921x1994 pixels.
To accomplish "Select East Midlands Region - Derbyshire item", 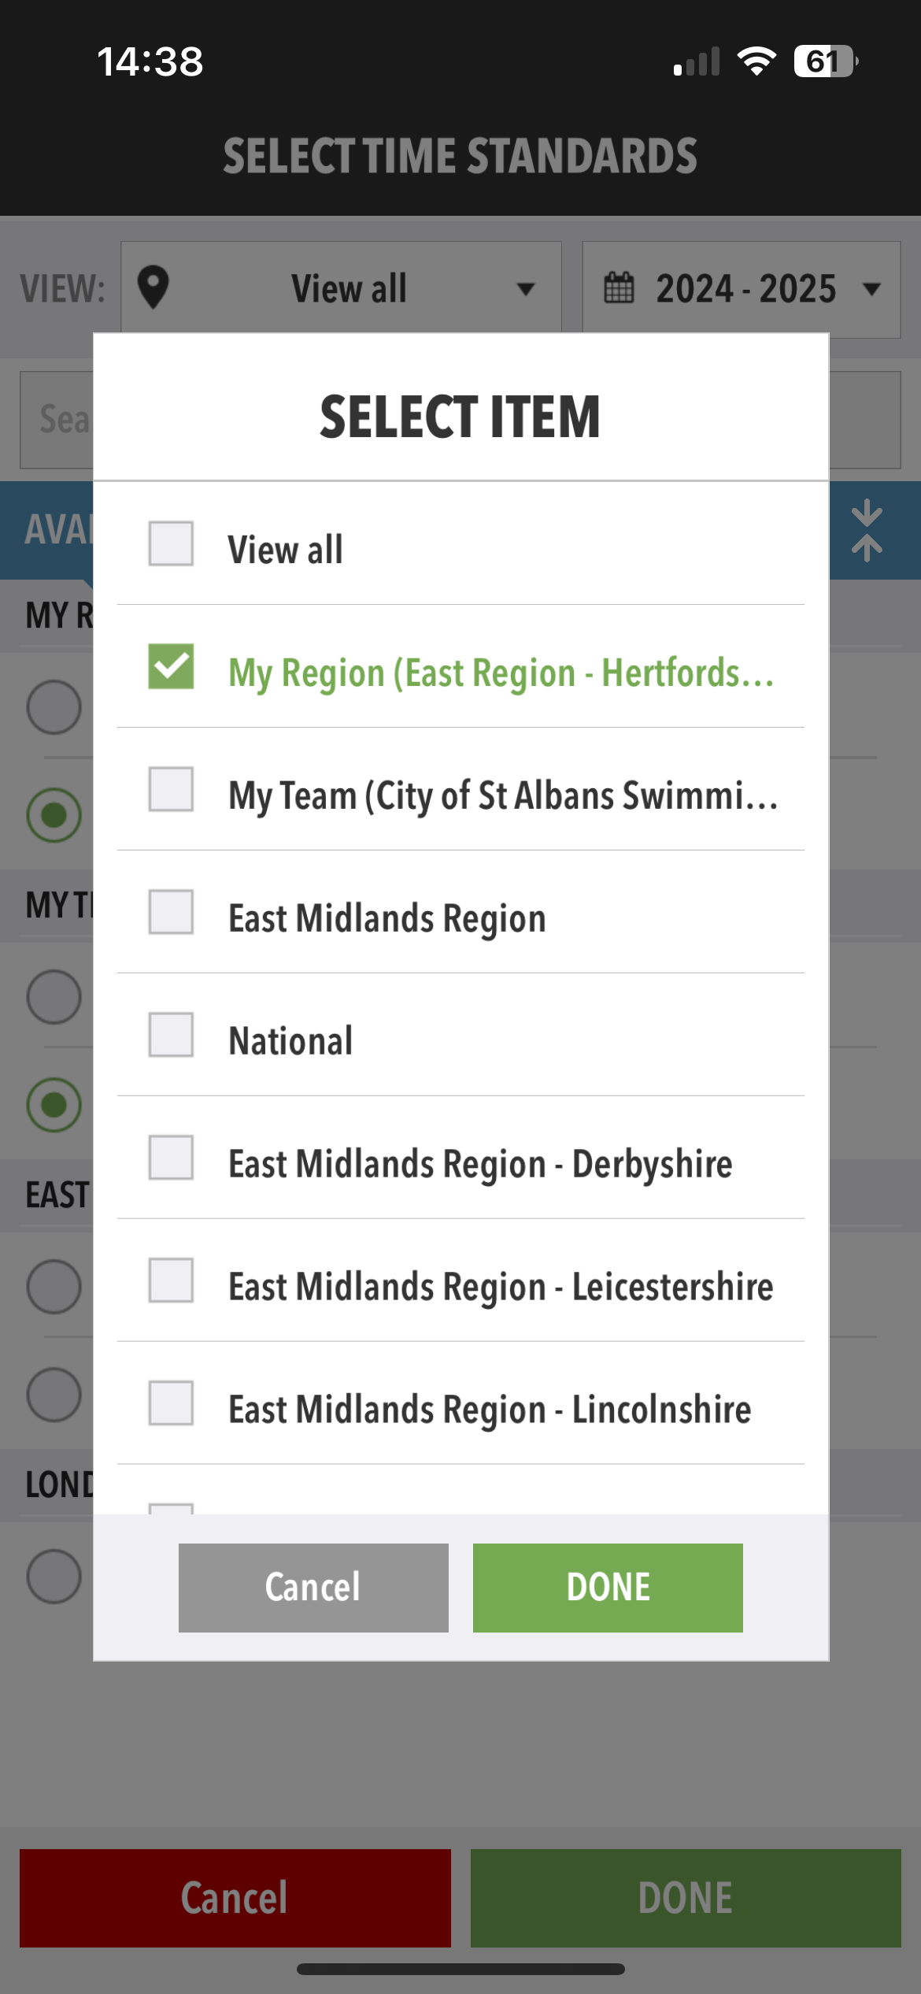I will [x=480, y=1164].
